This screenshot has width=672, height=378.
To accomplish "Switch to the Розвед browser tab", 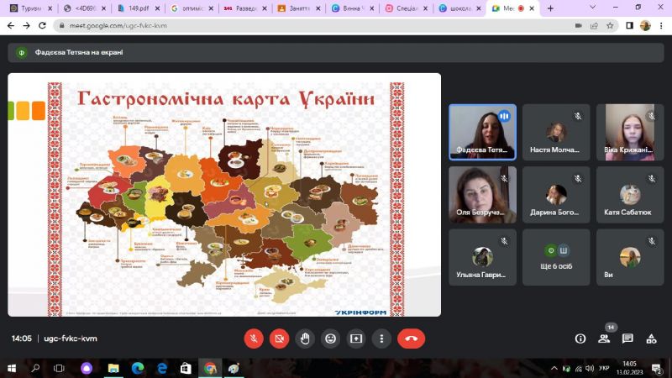I will click(245, 8).
